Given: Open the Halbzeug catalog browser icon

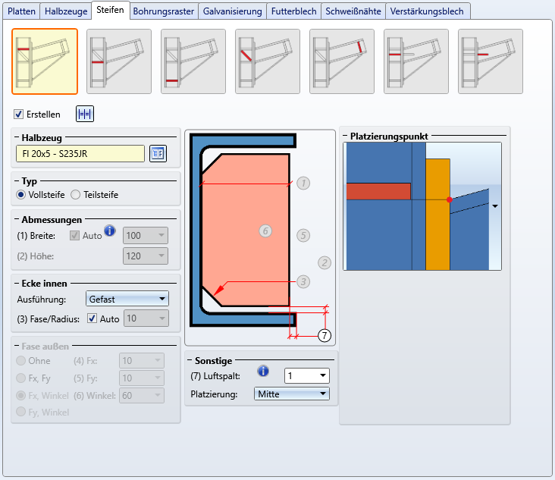Looking at the screenshot, I should pos(158,154).
